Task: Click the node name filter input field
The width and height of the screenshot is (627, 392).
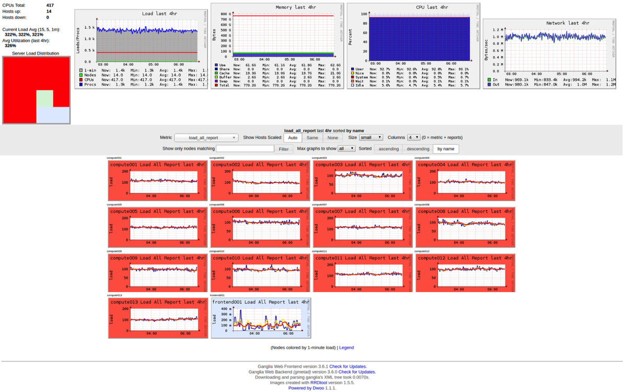Action: pos(246,149)
